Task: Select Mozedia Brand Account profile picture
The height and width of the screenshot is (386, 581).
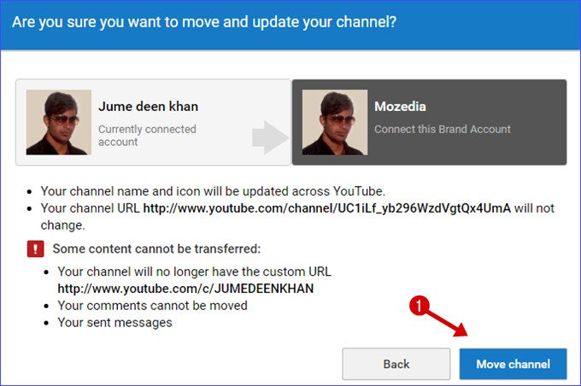Action: point(335,122)
